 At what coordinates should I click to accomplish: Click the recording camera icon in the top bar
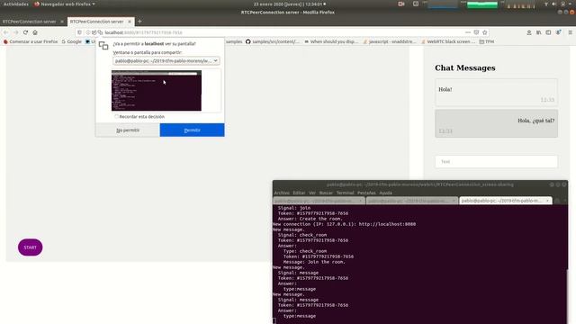click(401, 4)
